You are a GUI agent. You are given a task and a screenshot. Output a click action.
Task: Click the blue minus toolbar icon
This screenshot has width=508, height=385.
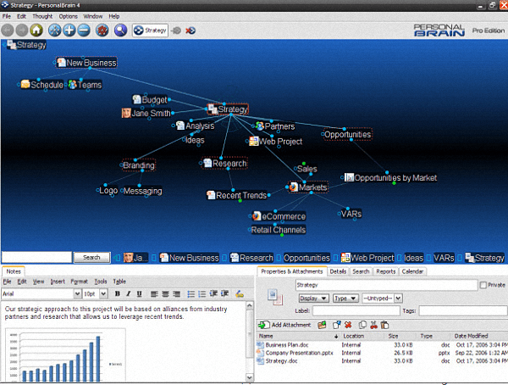pos(84,31)
